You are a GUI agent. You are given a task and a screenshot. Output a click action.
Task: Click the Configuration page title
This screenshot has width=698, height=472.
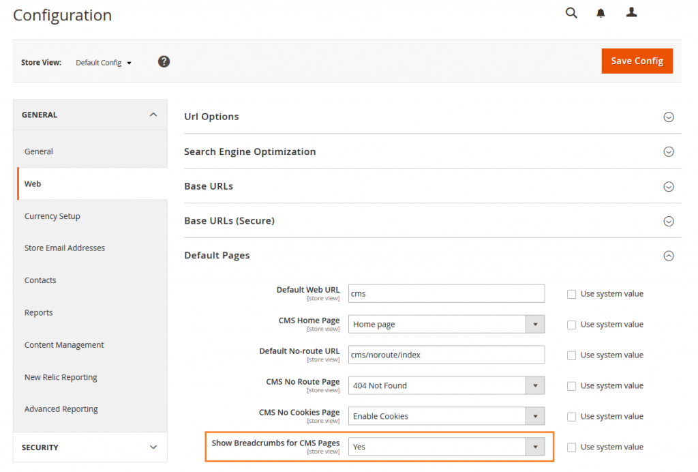tap(62, 16)
